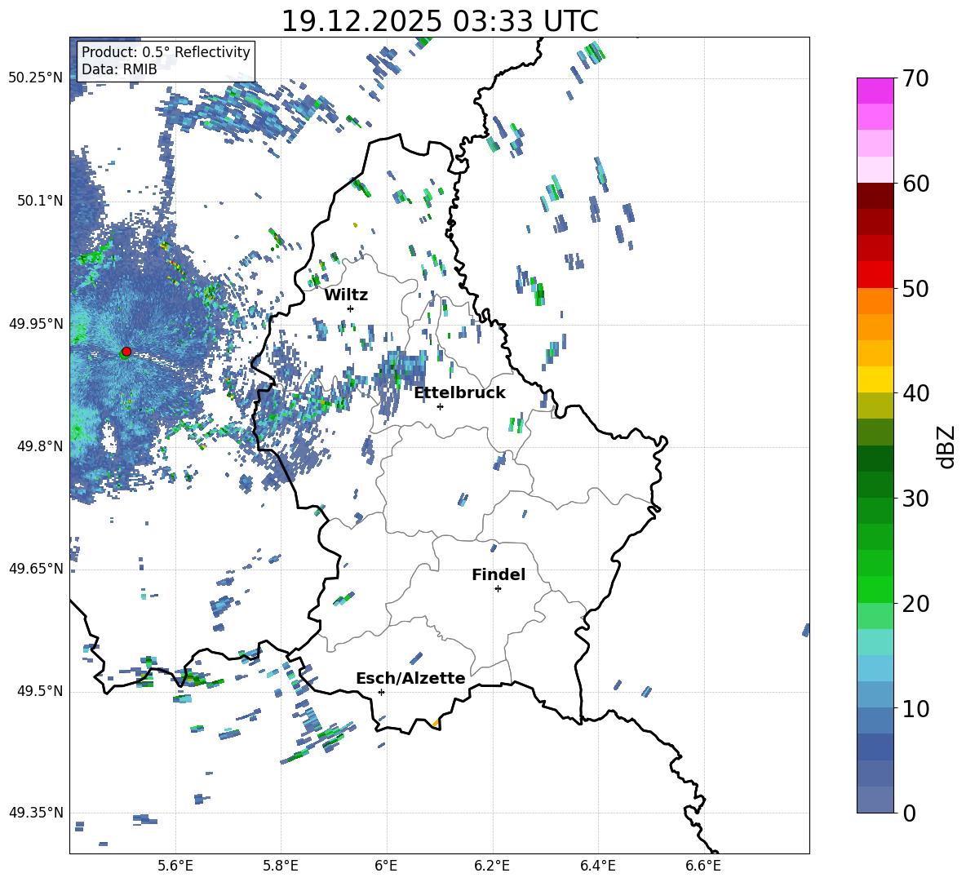Click the 'Data: RMIB' text

pos(119,69)
